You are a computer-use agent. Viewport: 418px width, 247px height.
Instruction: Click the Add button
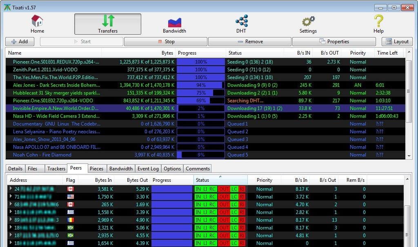pos(20,42)
